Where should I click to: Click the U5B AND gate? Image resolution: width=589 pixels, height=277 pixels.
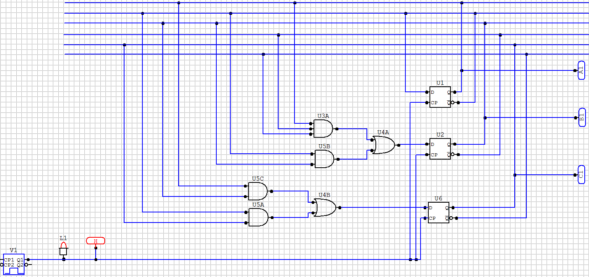pyautogui.click(x=324, y=159)
